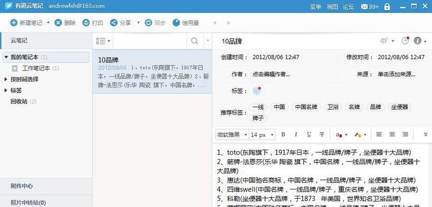Viewport: 432px width, 207px height.
Task: Select the 工作笔记本 notebook
Action: [x=36, y=68]
